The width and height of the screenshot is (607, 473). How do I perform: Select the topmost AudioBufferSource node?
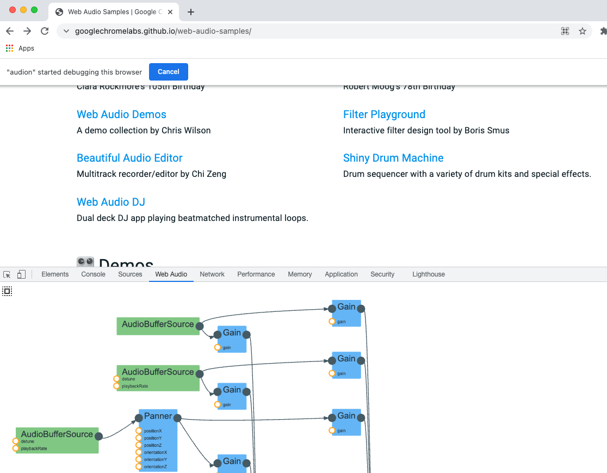pos(158,326)
